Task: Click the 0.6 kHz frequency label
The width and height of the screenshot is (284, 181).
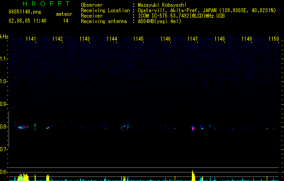Action: coord(4,172)
